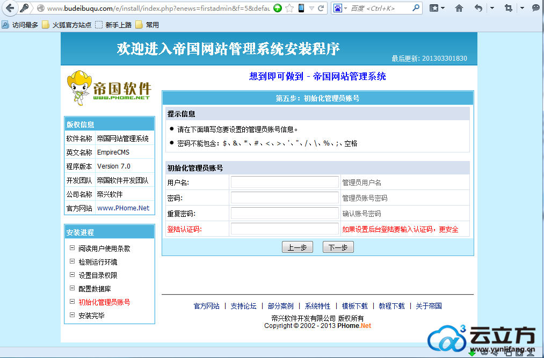Click the red 如果设置后台登陆要输入认证码 hint
Image resolution: width=544 pixels, height=358 pixels.
401,229
